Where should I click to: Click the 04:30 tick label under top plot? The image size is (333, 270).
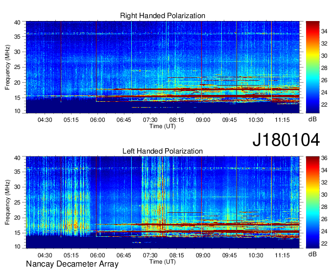[45, 120]
